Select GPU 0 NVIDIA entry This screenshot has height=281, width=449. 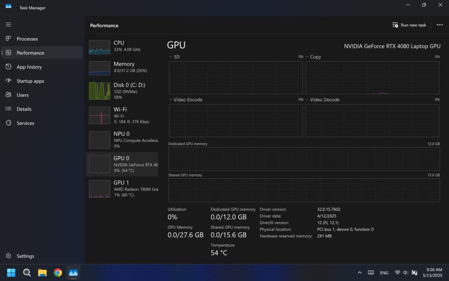(122, 164)
